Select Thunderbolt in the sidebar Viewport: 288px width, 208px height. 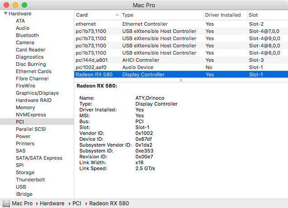click(30, 180)
